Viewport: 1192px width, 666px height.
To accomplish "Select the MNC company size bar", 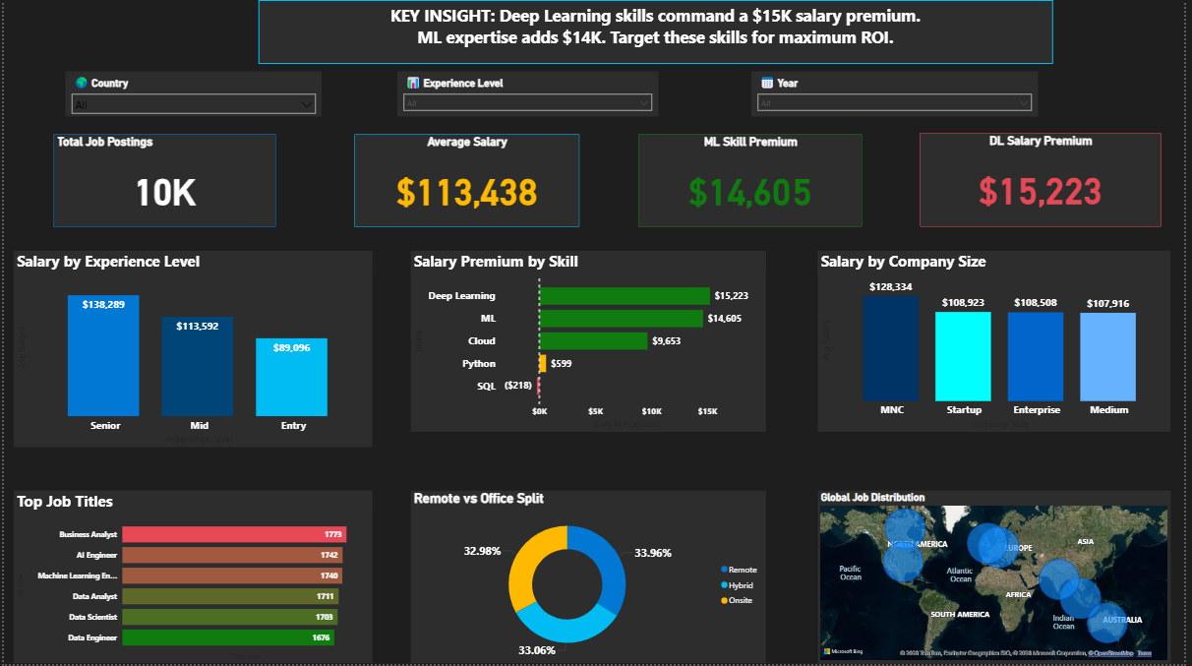I will [890, 348].
